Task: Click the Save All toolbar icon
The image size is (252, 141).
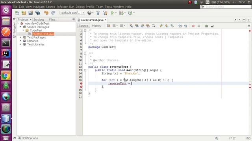Action: 38,13
